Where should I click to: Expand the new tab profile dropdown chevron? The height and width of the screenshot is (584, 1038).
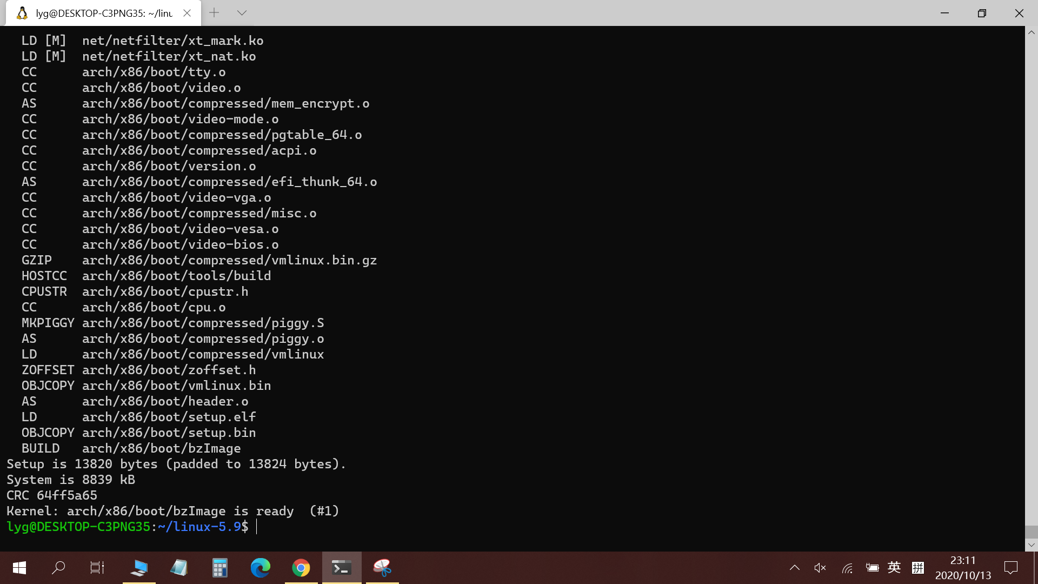click(x=242, y=13)
